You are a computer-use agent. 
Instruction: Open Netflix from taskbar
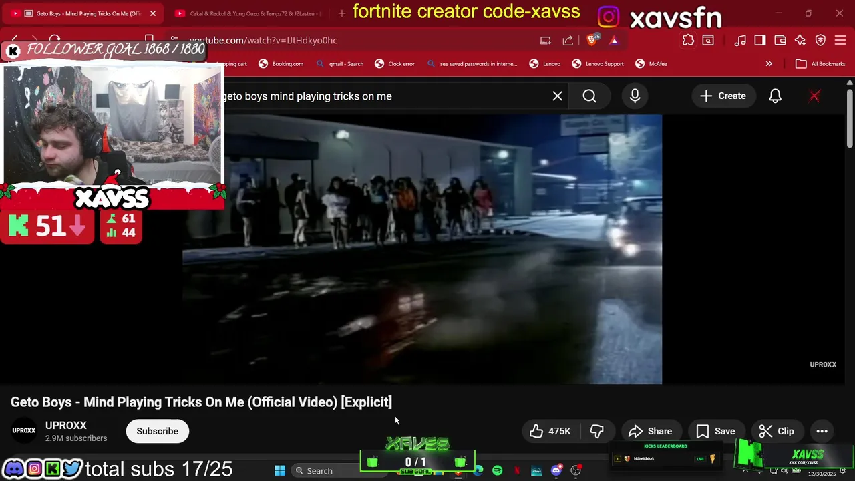[517, 471]
